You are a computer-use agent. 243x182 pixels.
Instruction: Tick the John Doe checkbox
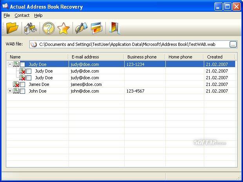pyautogui.click(x=23, y=91)
